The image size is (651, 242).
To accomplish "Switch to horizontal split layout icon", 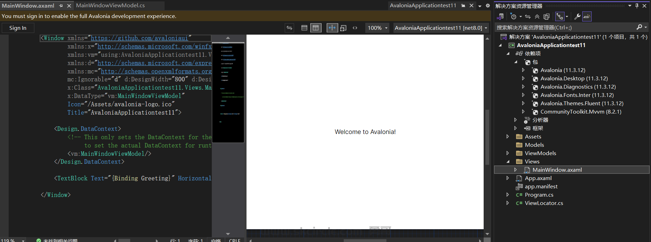I will 304,28.
